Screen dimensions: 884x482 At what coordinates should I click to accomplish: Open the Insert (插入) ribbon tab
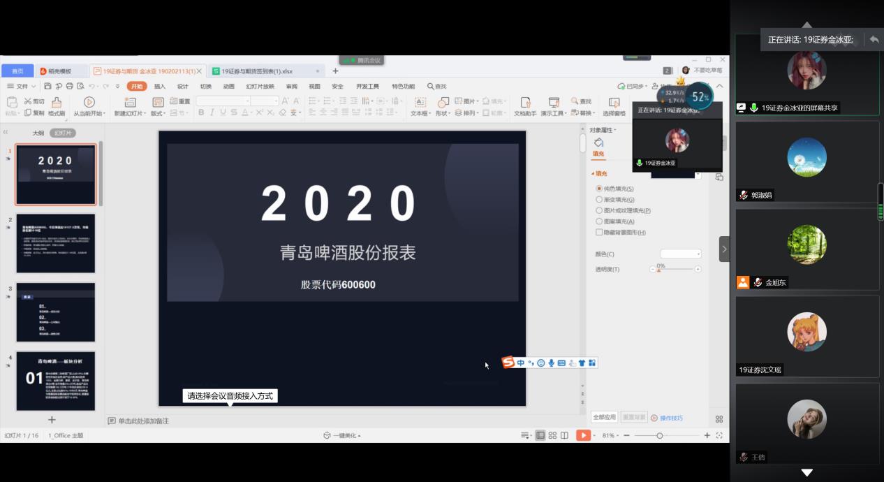160,86
